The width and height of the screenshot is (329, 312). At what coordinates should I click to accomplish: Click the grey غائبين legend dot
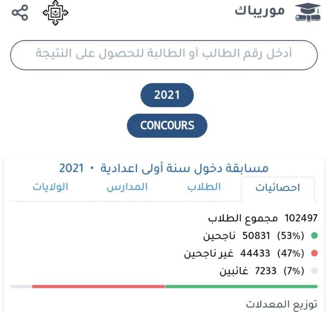pos(314,271)
